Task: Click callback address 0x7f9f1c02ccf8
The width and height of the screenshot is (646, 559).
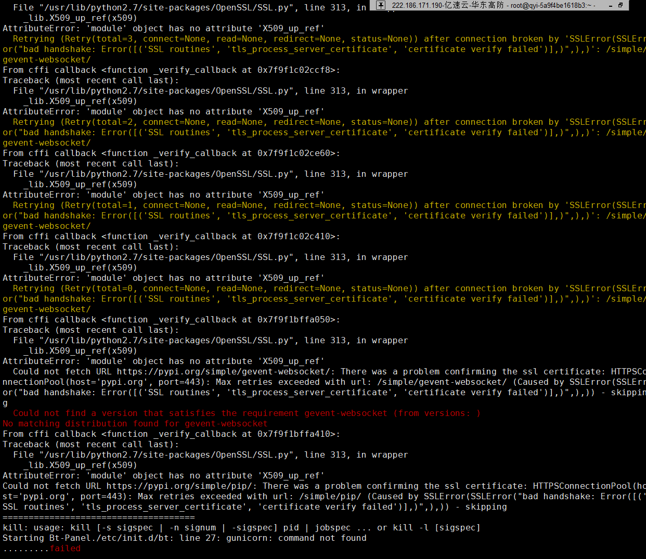Action: (x=293, y=70)
